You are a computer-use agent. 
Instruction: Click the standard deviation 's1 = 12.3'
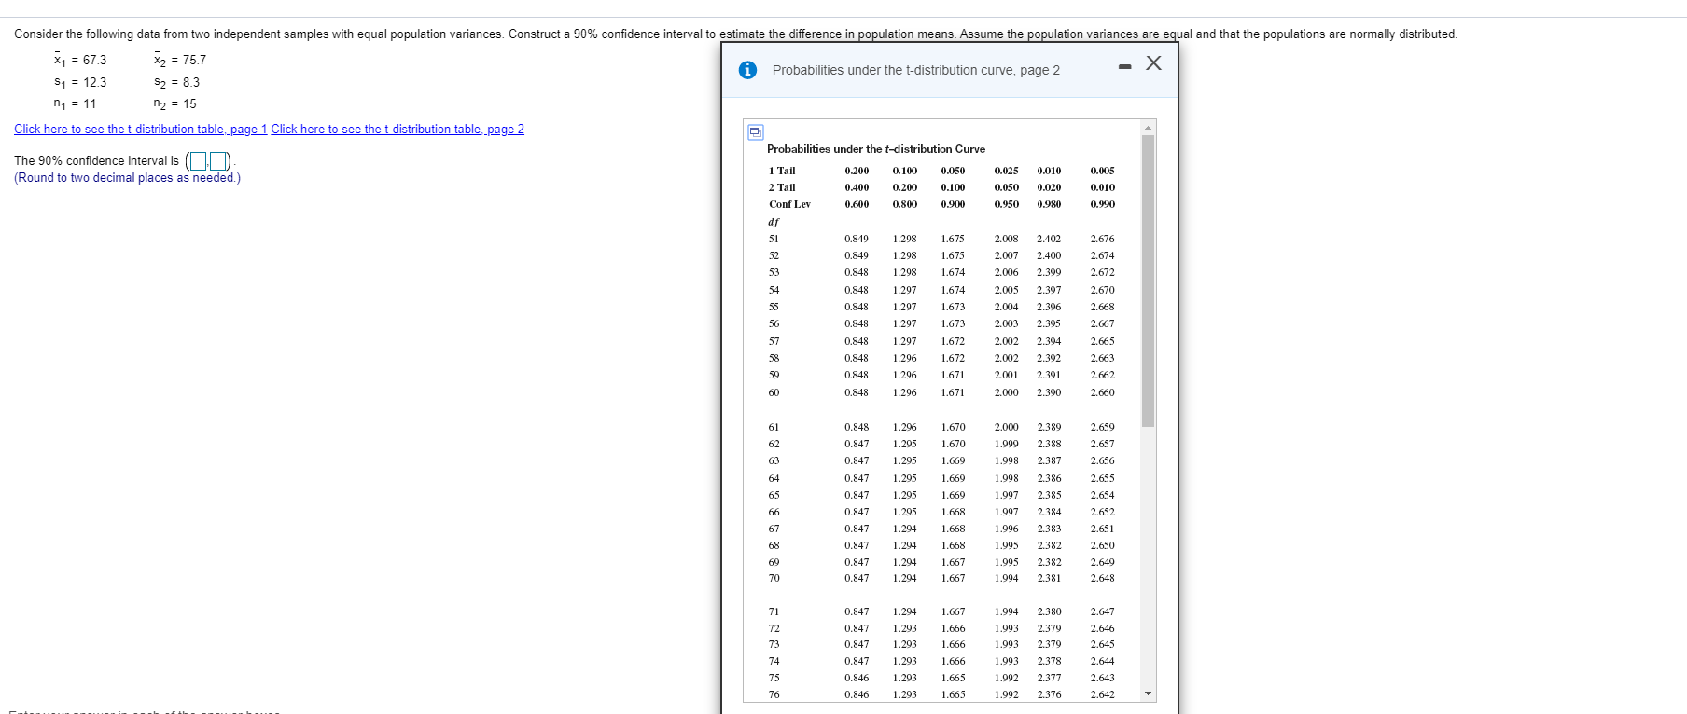point(80,82)
